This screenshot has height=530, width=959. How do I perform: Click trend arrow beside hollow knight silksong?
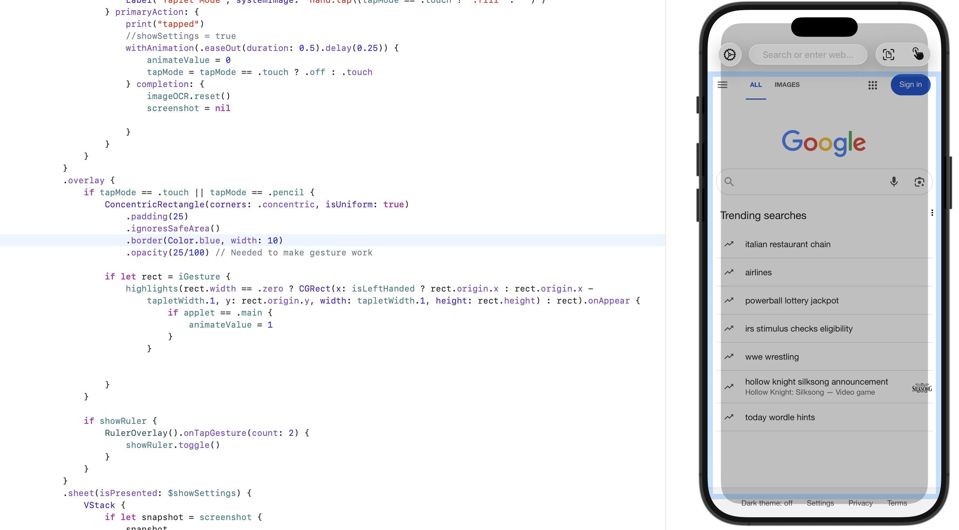coord(728,387)
